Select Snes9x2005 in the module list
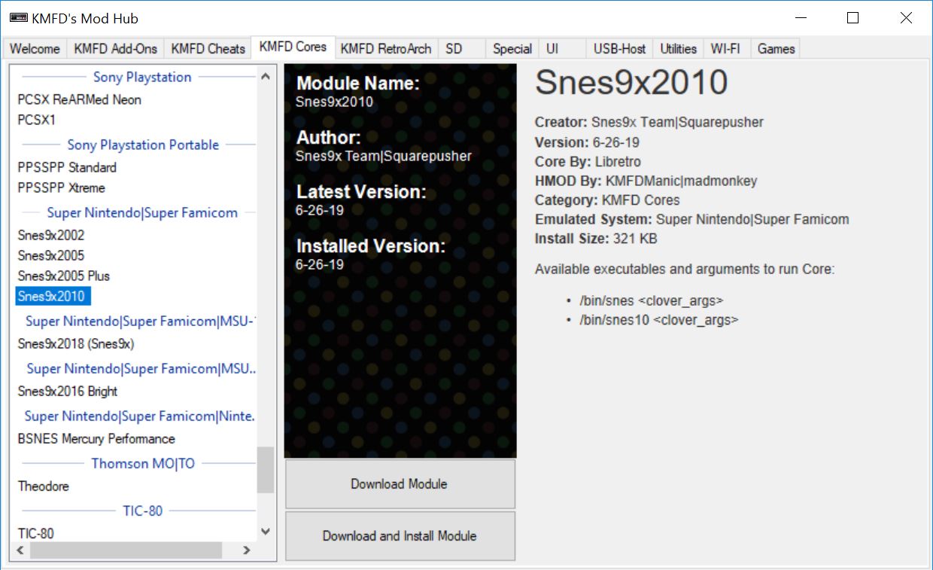933x570 pixels. (x=51, y=255)
